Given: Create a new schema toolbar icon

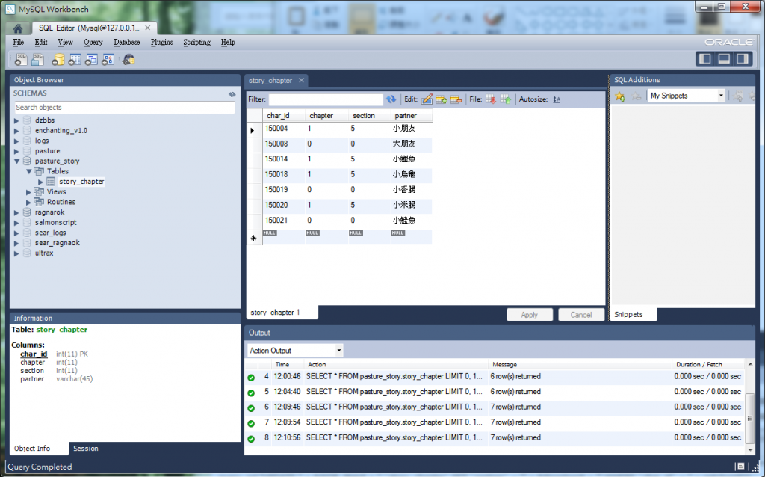Looking at the screenshot, I should tap(58, 60).
